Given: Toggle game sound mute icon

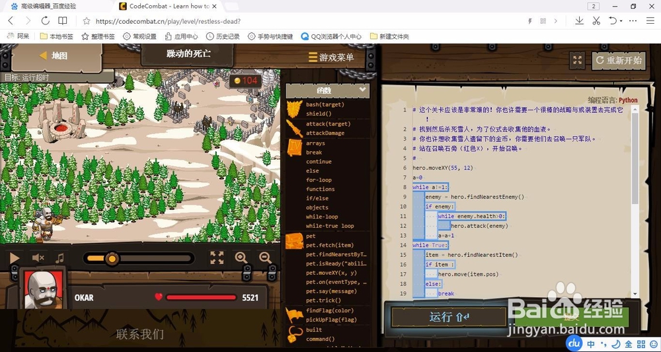Looking at the screenshot, I should coord(38,258).
